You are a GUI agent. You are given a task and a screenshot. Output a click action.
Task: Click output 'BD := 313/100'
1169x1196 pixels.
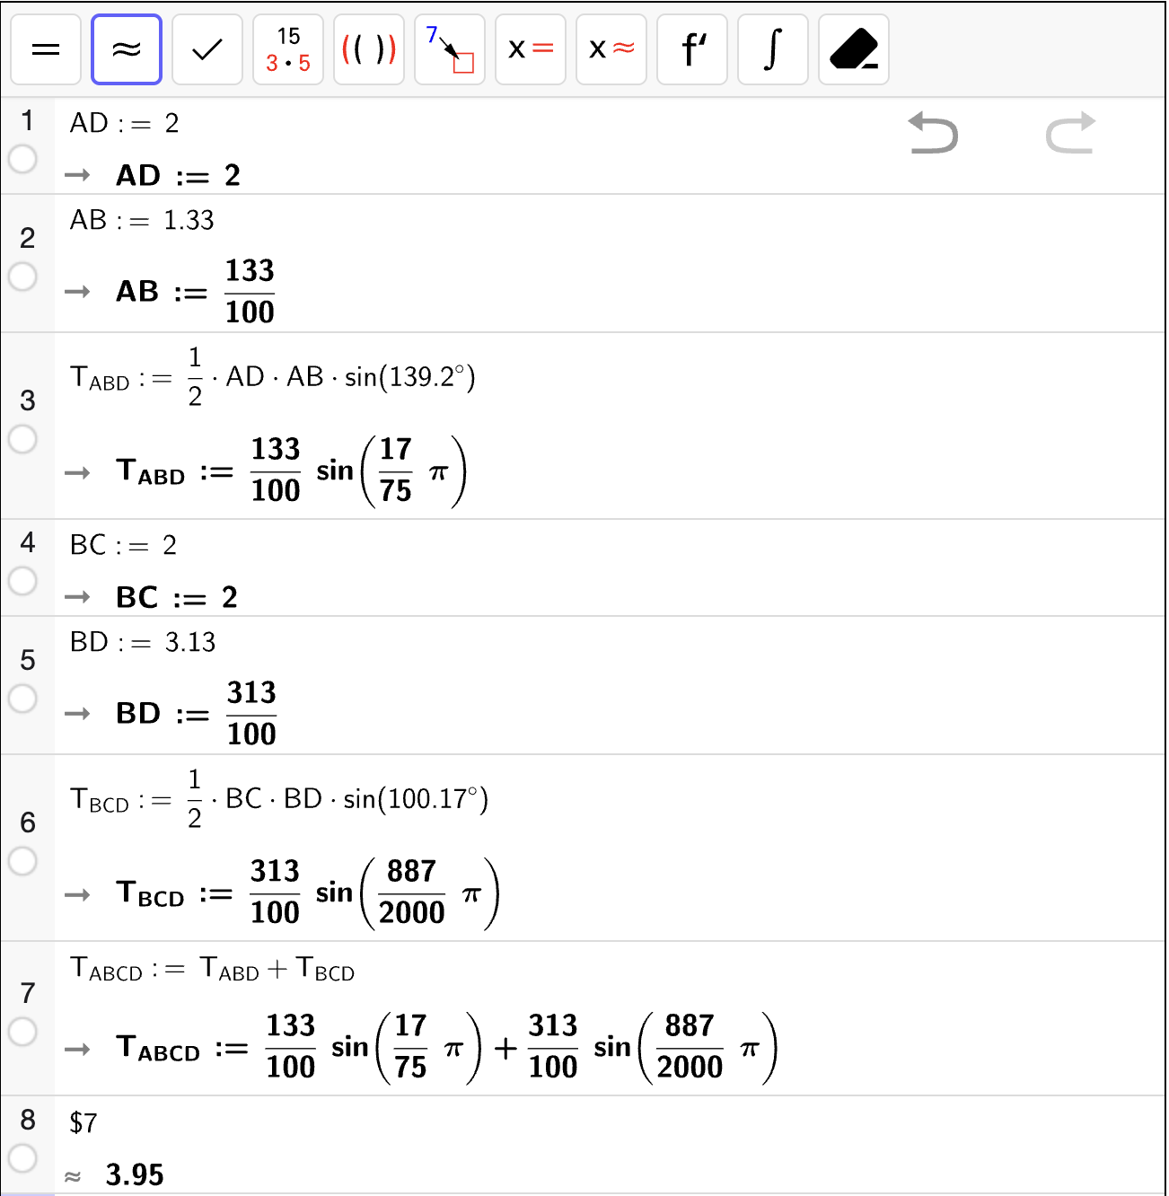[x=196, y=714]
